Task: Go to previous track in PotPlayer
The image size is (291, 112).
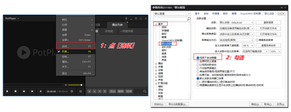Action: click(24, 91)
